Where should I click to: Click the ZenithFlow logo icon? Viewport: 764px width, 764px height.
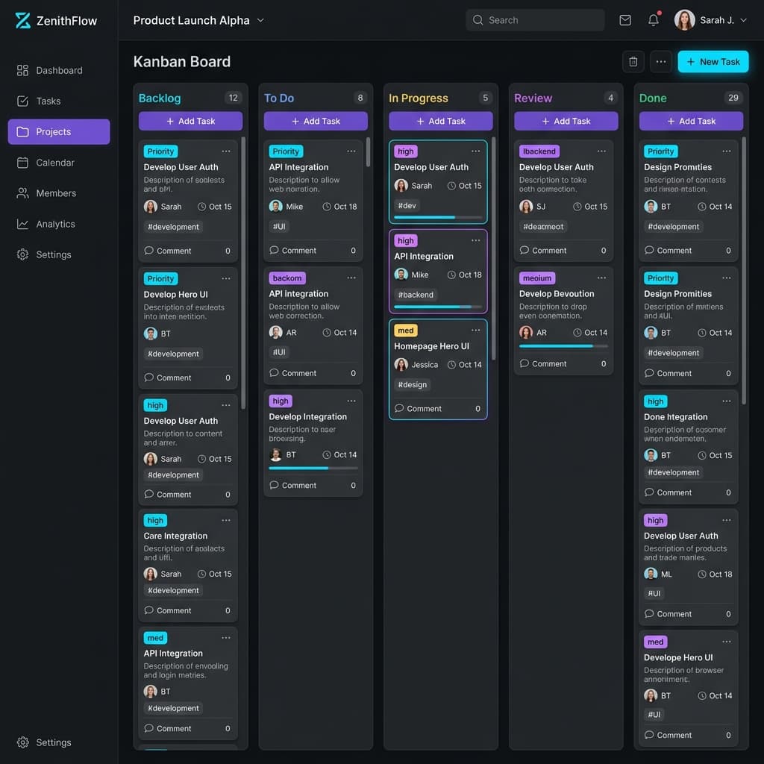[x=22, y=20]
